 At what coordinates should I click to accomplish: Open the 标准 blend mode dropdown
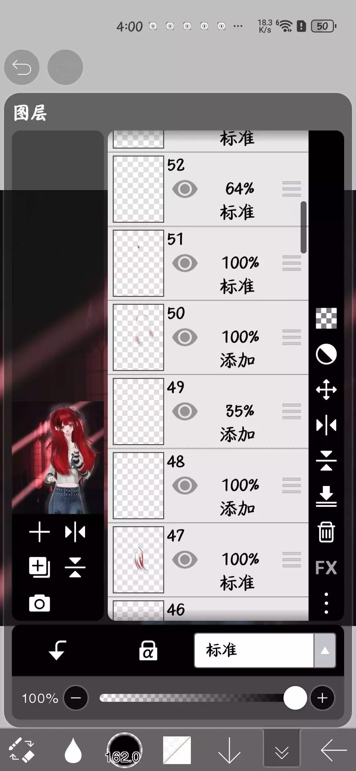[254, 650]
